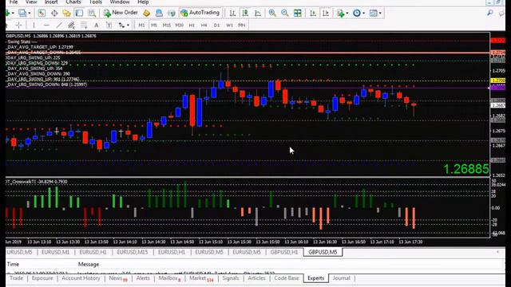Select the Trendline drawing tool
This screenshot has width=511, height=287.
pos(59,25)
